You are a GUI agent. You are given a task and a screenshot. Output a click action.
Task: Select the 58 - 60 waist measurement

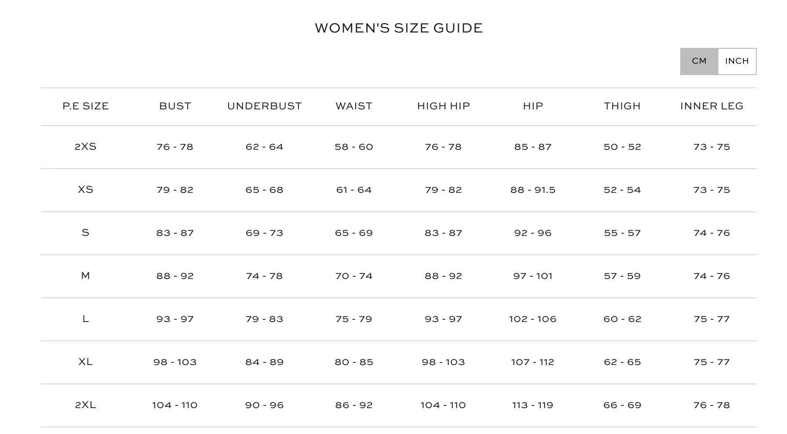tap(354, 147)
